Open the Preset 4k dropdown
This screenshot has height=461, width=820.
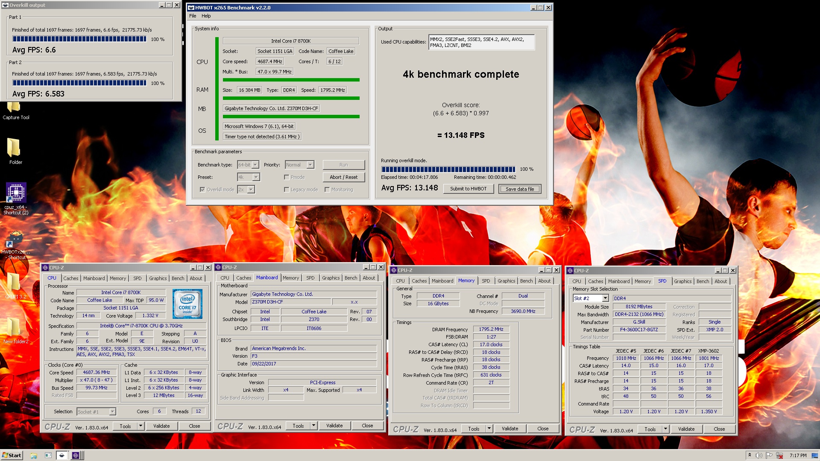tap(256, 177)
